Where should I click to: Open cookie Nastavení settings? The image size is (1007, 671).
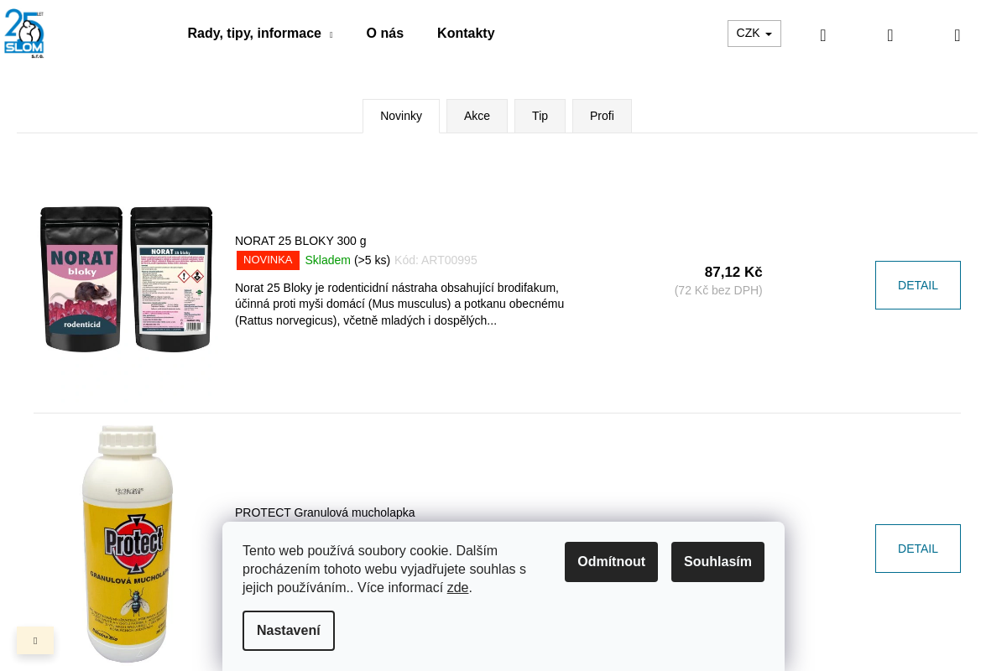pos(289,631)
